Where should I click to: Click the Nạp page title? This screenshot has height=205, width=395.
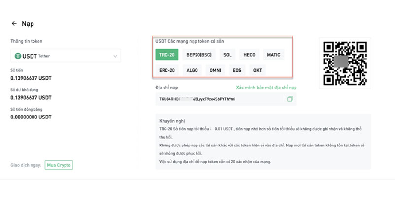coord(28,24)
